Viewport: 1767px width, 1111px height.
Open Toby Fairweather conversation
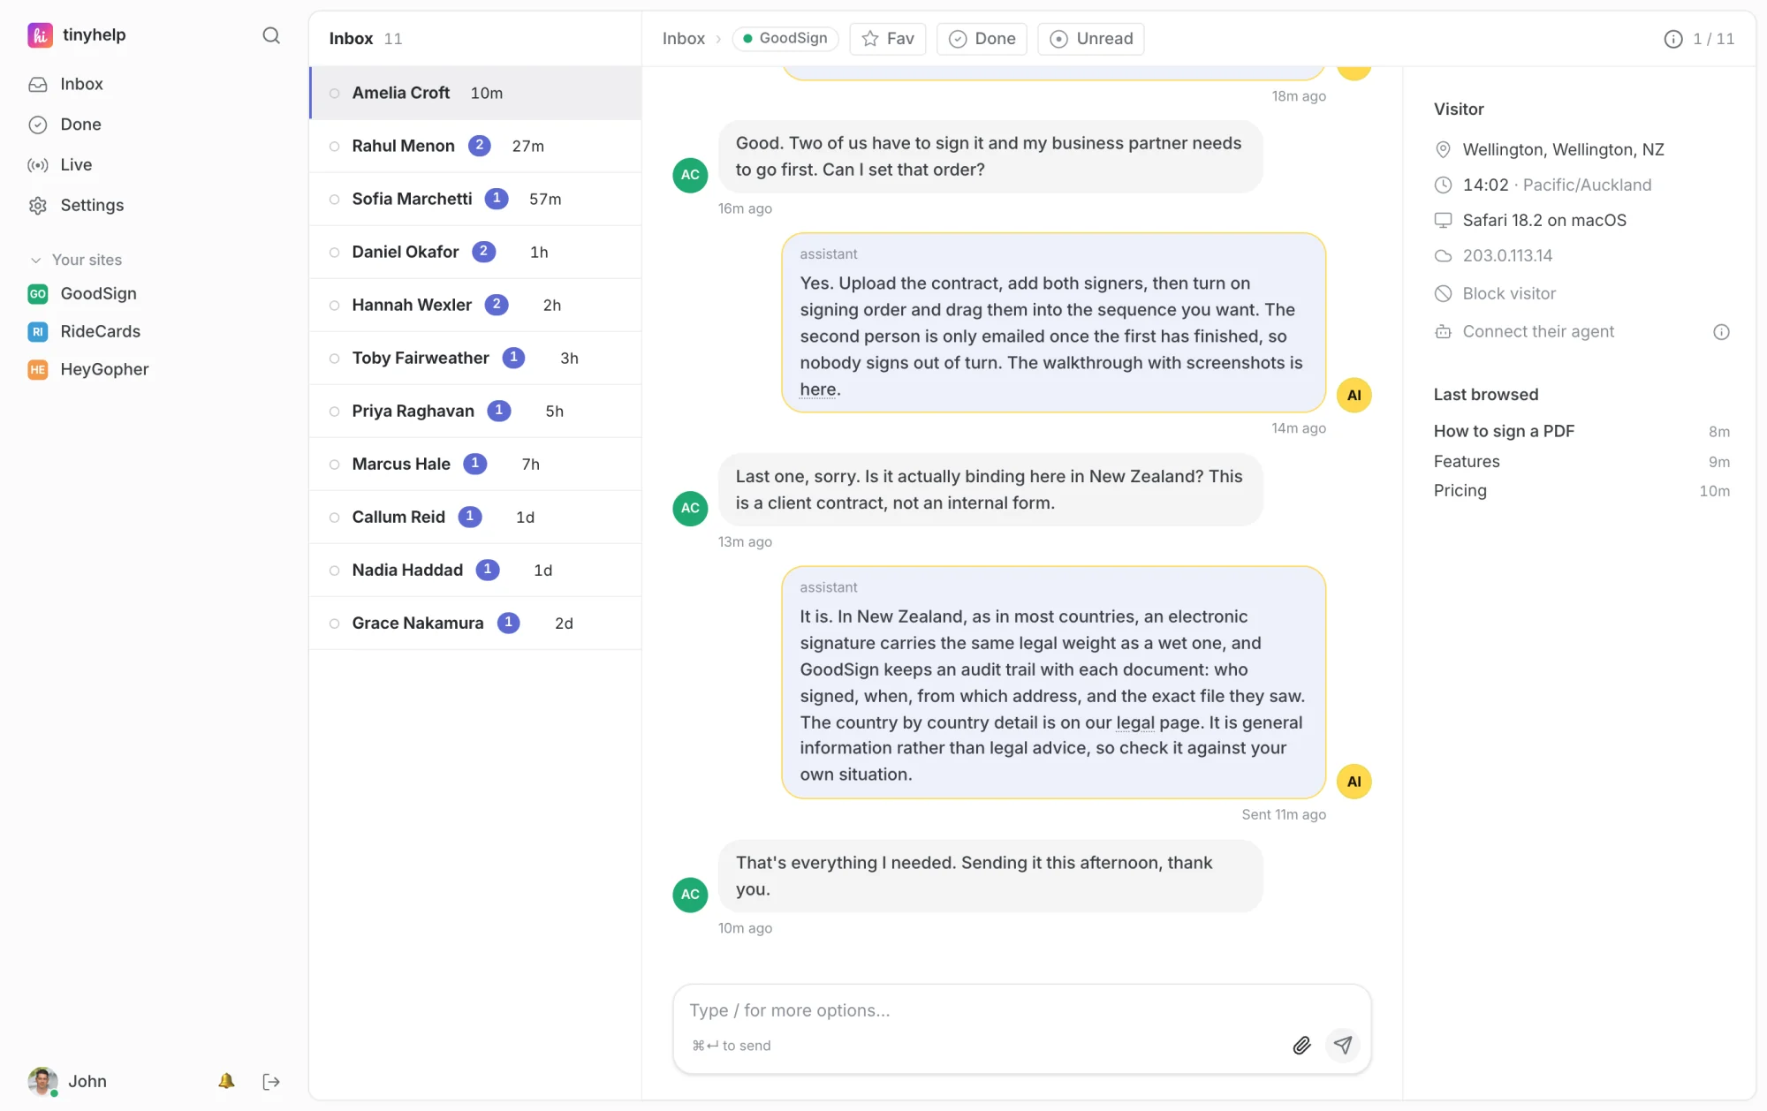pos(475,358)
